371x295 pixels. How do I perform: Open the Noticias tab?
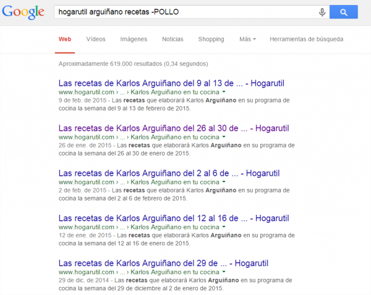(x=173, y=39)
